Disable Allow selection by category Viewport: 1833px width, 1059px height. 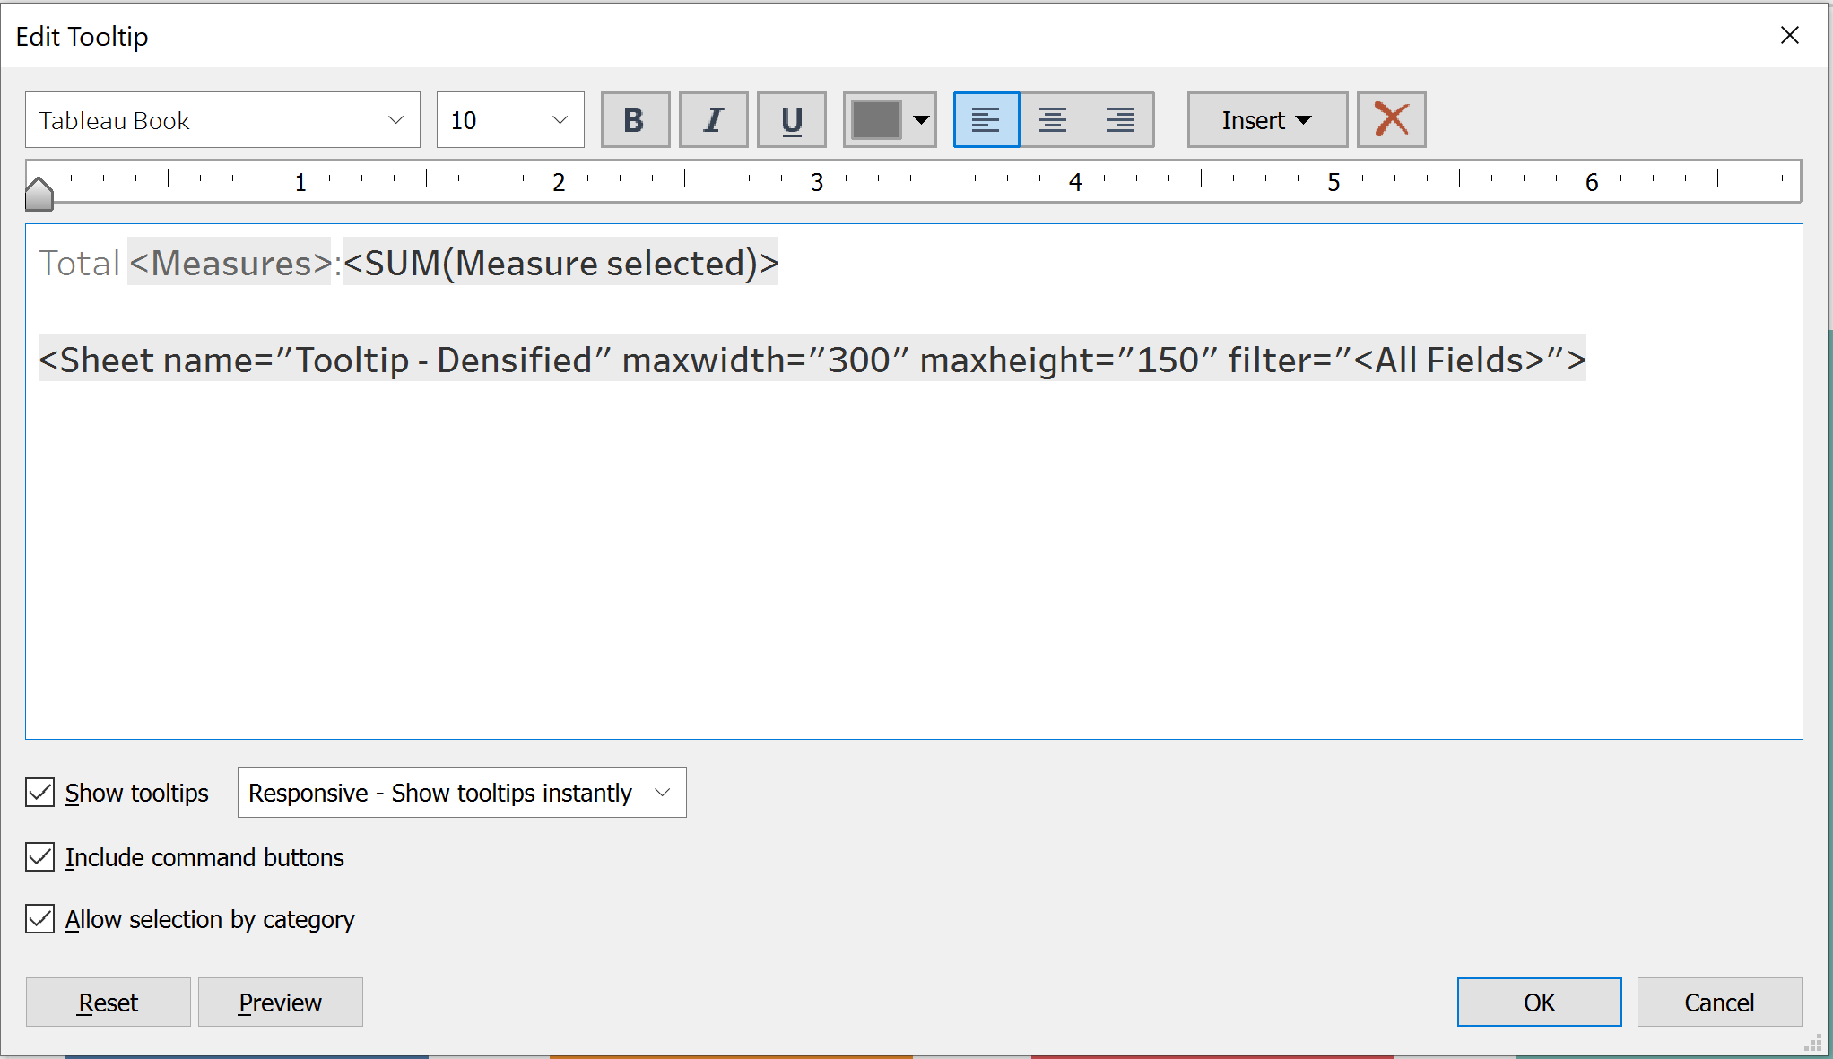40,919
